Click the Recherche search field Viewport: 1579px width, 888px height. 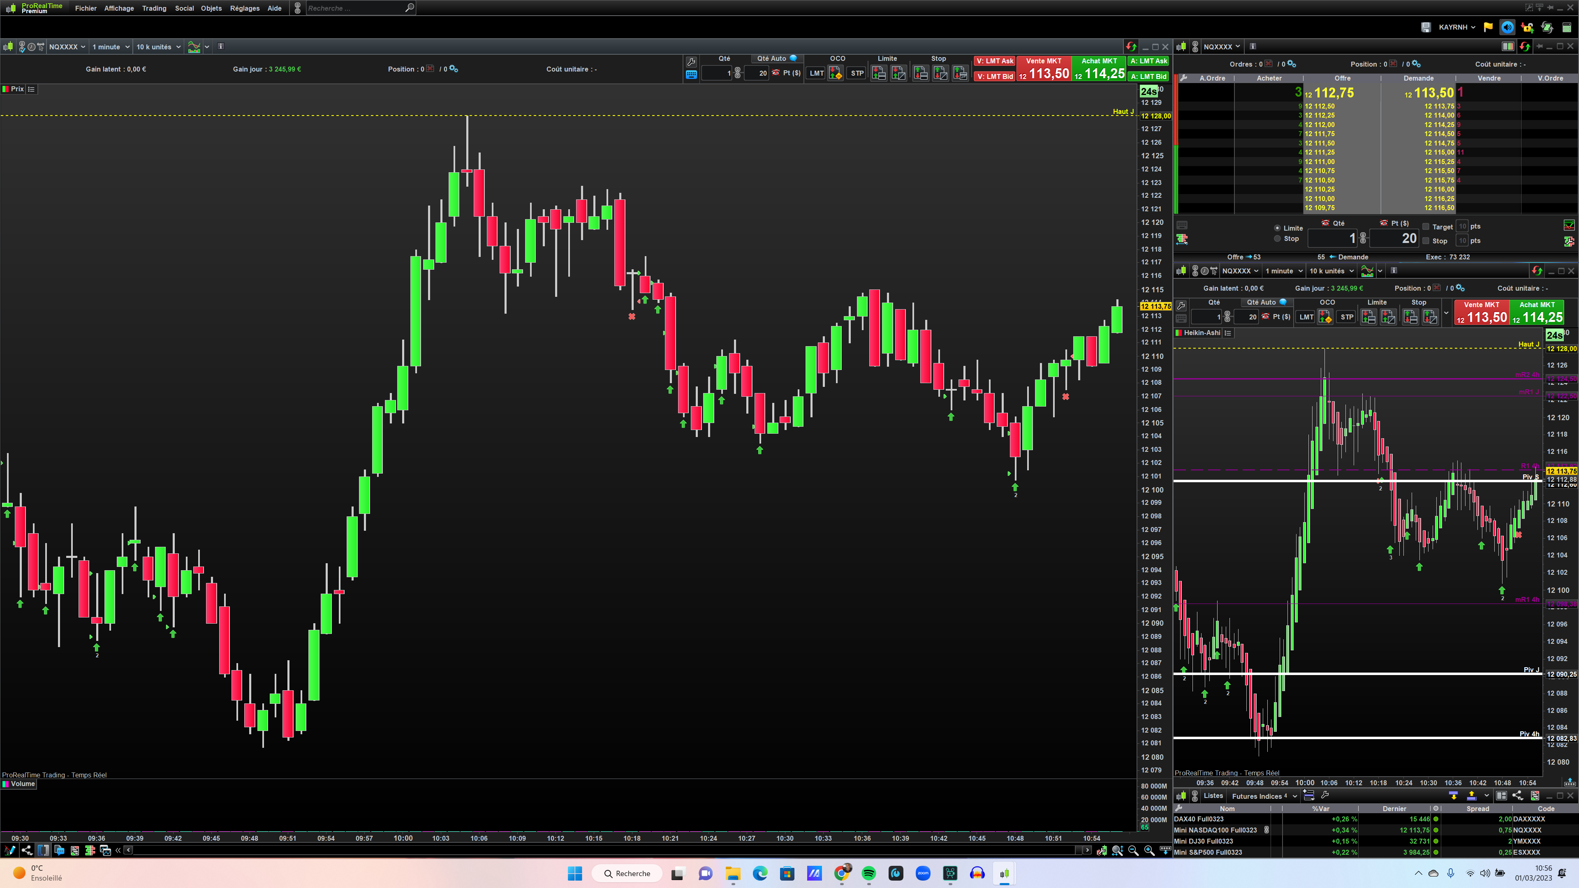coord(356,8)
